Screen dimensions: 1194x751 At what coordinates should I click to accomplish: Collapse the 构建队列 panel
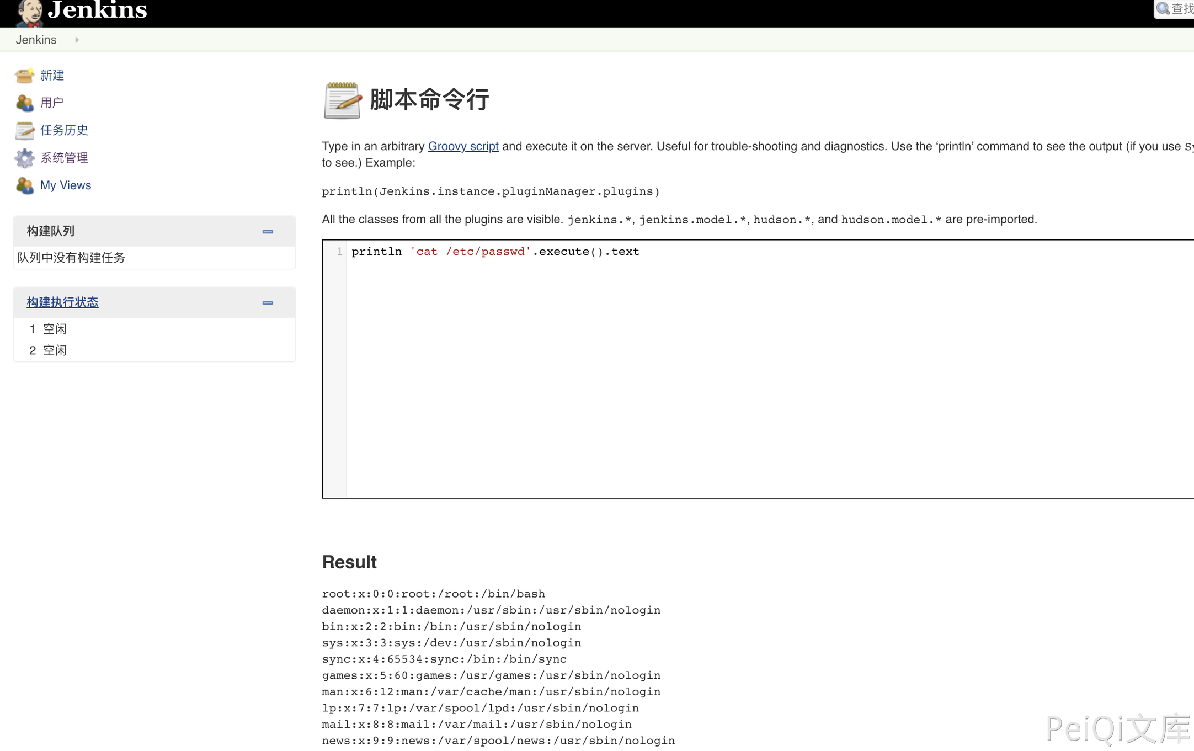pyautogui.click(x=268, y=232)
